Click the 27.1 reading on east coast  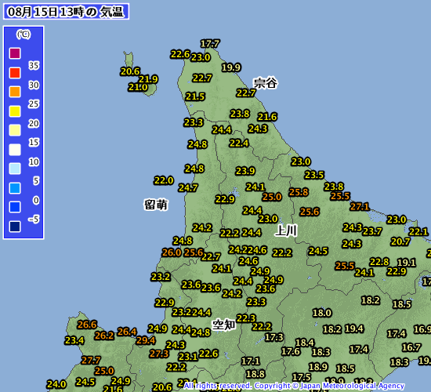(x=360, y=207)
